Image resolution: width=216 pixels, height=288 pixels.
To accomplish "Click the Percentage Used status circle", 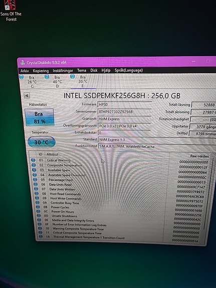I will click(x=35, y=179).
